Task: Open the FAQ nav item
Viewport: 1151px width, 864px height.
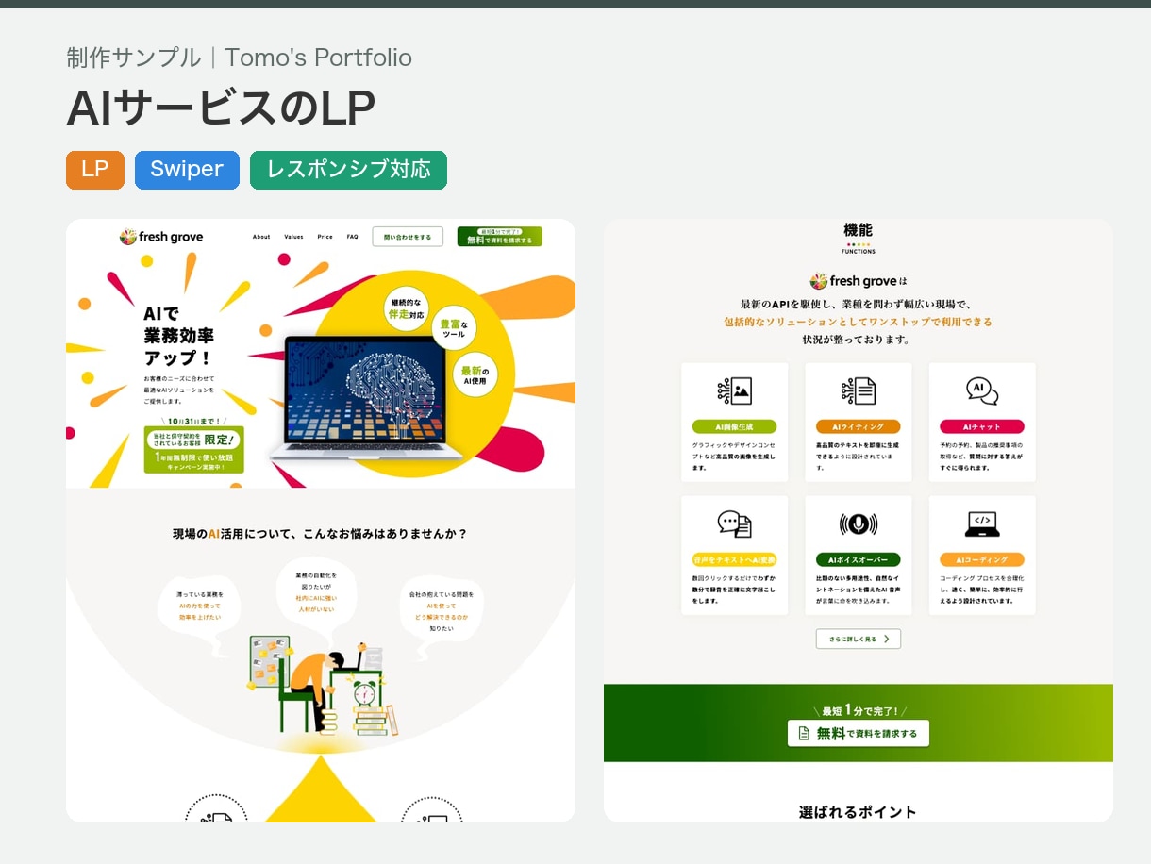Action: click(x=352, y=237)
